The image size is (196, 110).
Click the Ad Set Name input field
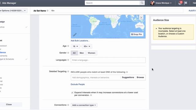[x=116, y=11]
